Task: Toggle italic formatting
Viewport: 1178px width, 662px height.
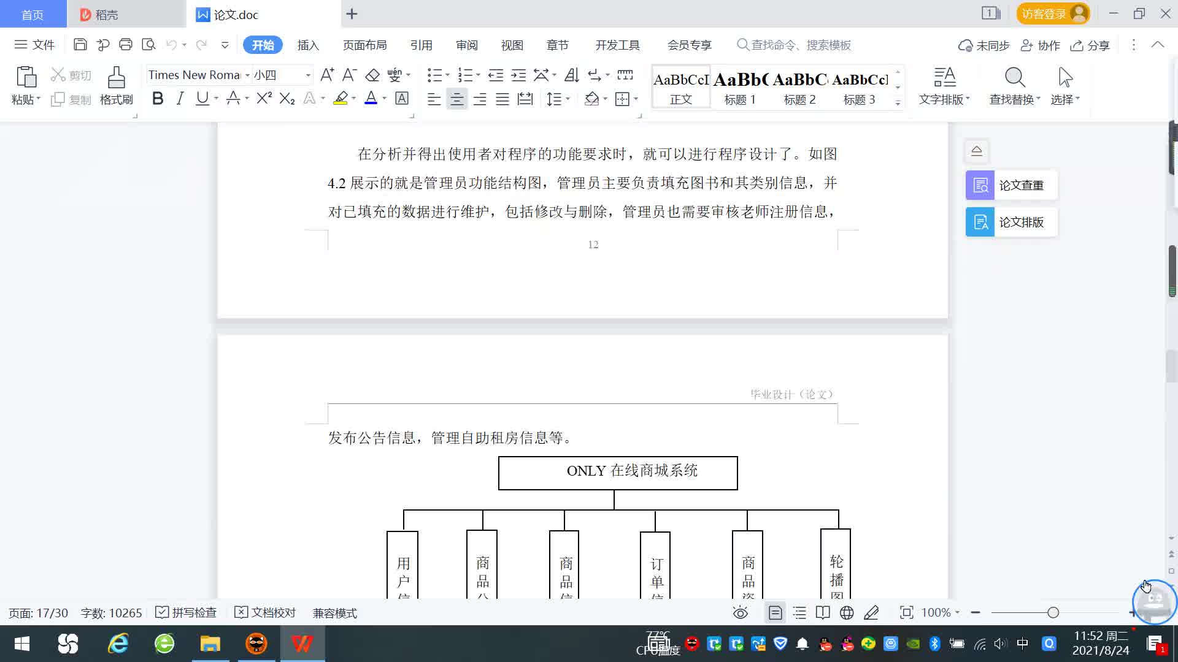Action: [x=180, y=98]
